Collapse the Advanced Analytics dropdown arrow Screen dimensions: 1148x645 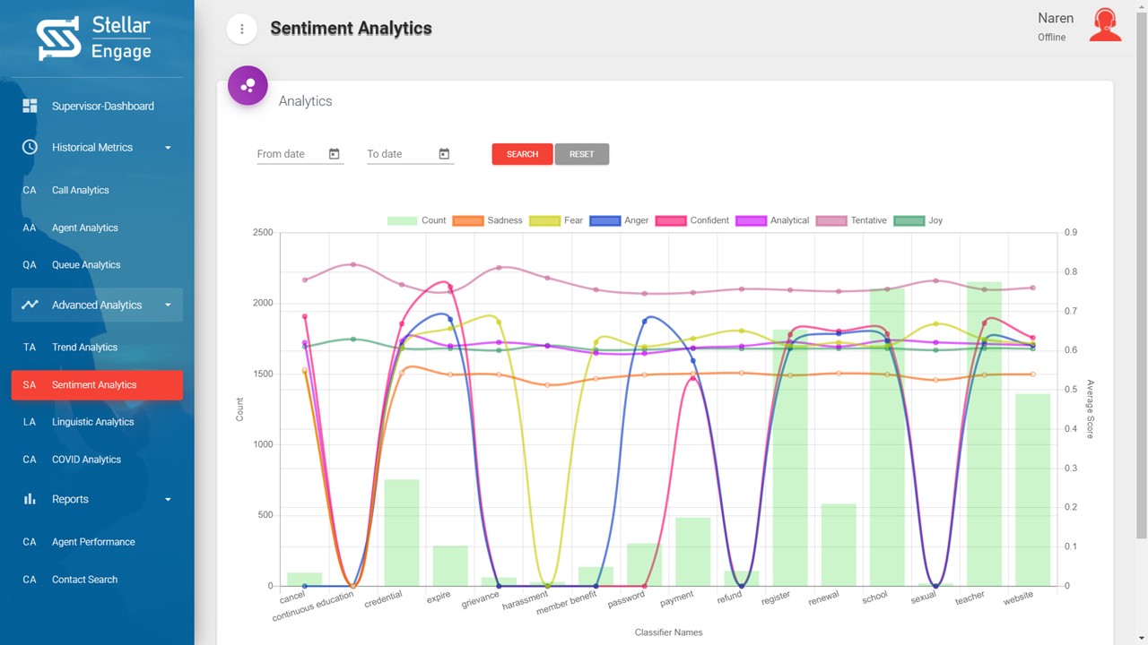(168, 305)
